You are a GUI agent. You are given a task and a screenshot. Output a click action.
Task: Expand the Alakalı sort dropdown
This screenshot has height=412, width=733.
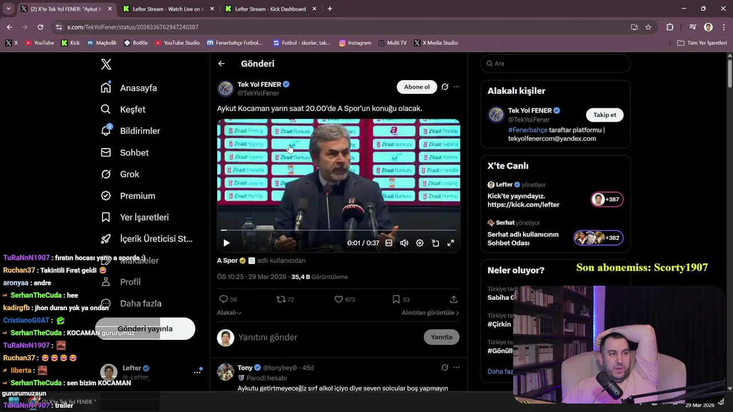click(229, 313)
